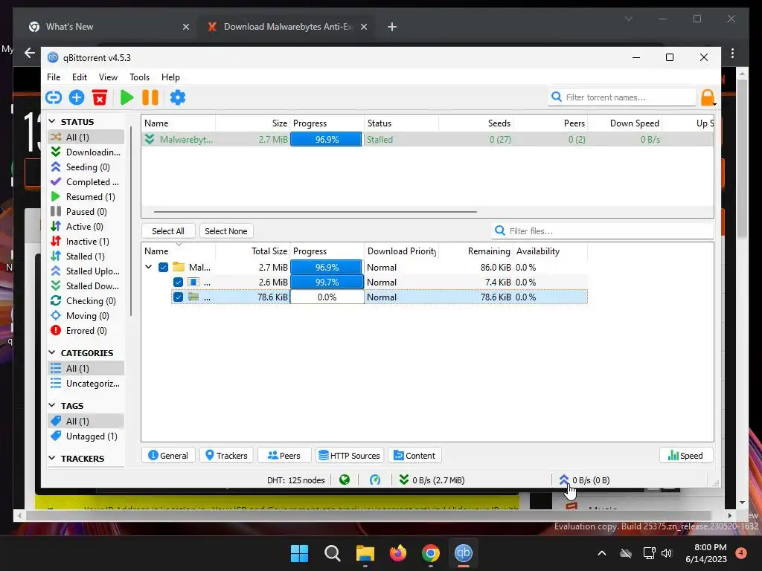
Task: Select the Untagged (1) tag filter
Action: [x=86, y=436]
